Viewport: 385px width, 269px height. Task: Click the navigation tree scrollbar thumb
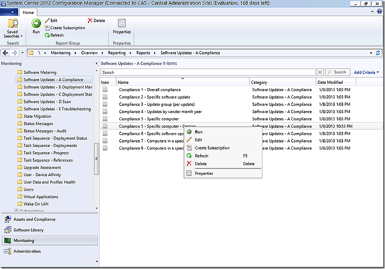point(97,159)
